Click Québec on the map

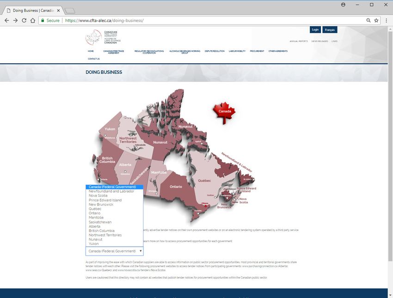tap(204, 181)
